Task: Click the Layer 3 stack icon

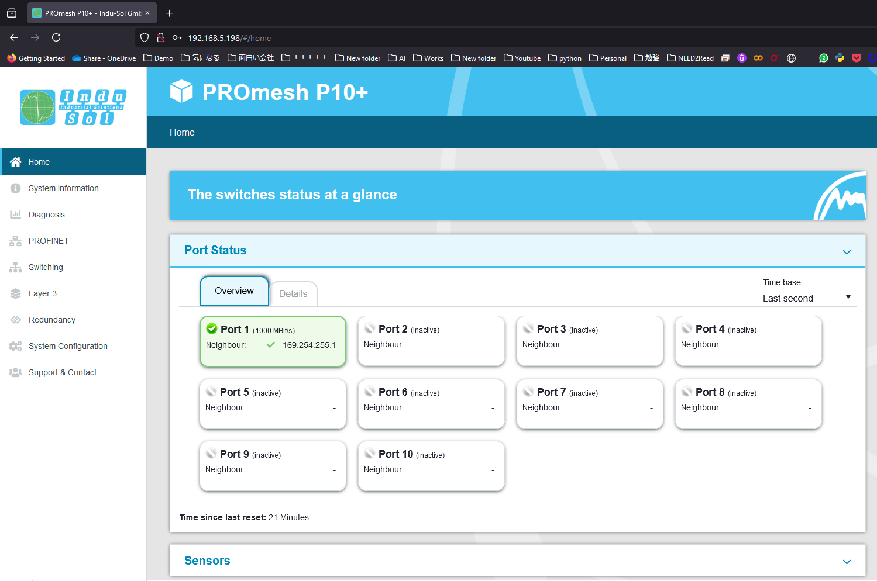Action: pos(16,293)
